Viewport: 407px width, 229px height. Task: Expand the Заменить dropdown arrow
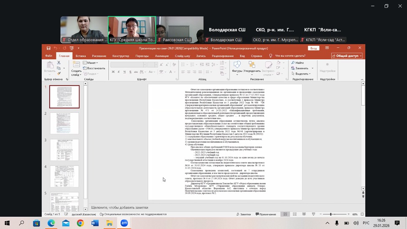click(312, 68)
